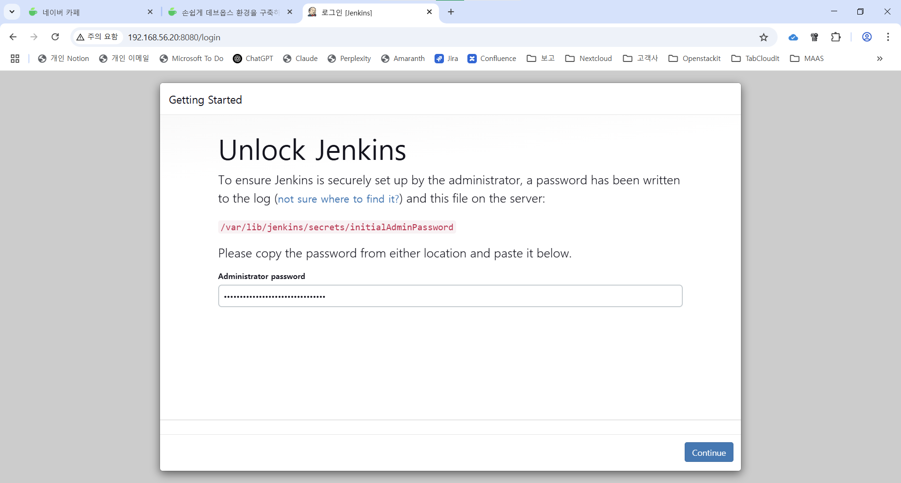This screenshot has height=483, width=901.
Task: Click the browser forward arrow
Action: pyautogui.click(x=34, y=37)
